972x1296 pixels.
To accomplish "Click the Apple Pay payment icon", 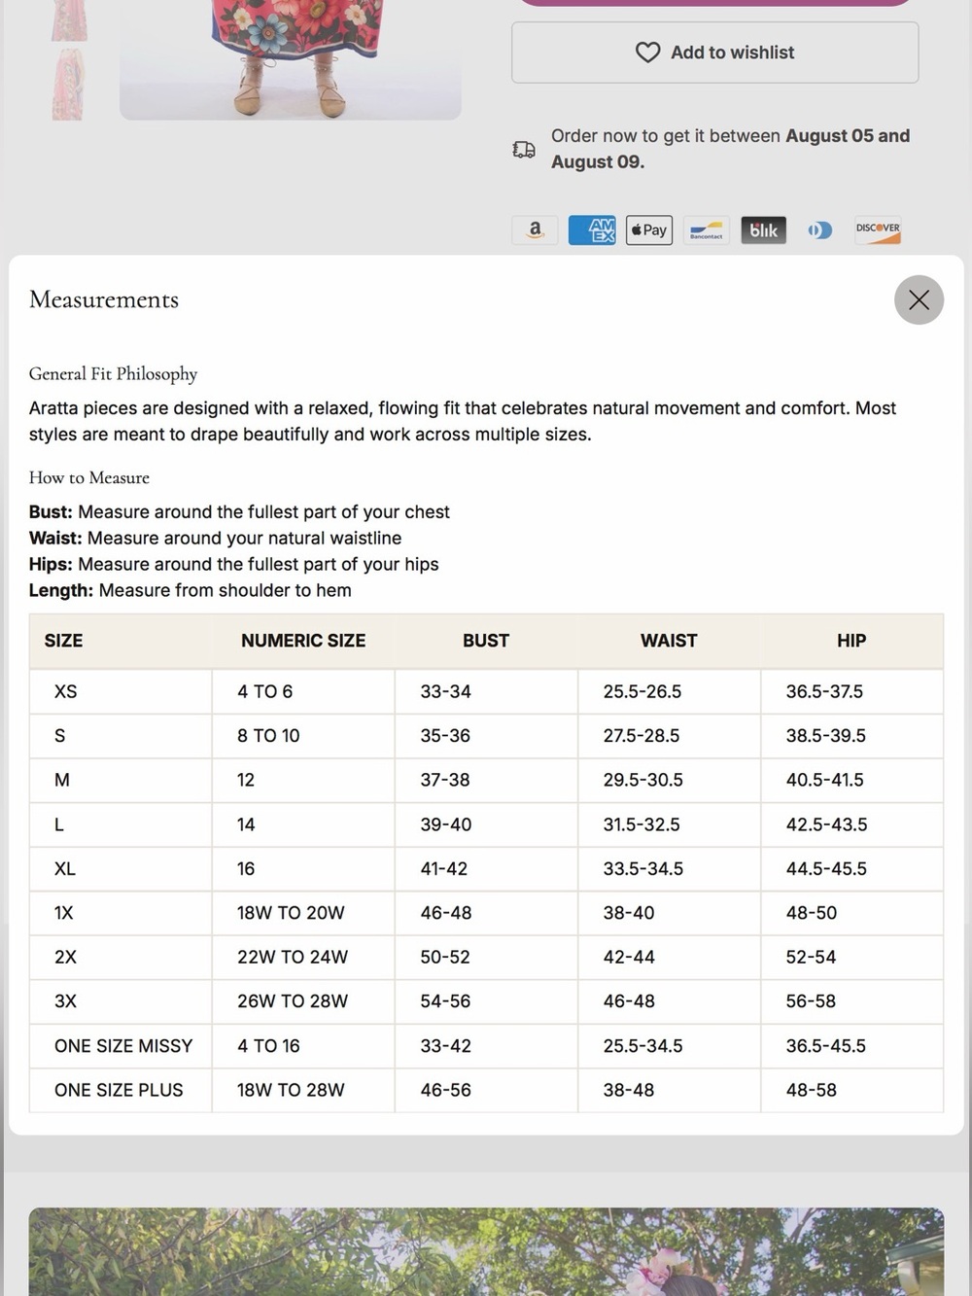I will click(x=649, y=230).
